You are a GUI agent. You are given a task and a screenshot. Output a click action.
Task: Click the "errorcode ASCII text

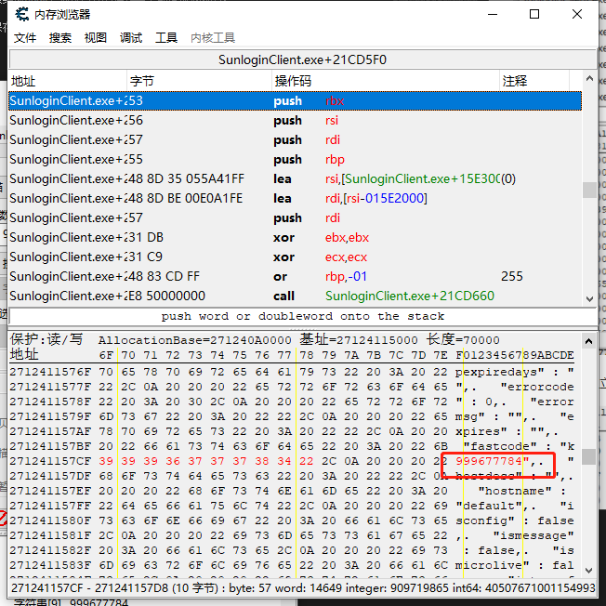[537, 387]
